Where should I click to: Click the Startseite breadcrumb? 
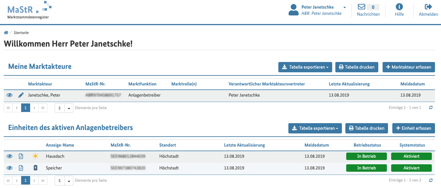point(21,33)
